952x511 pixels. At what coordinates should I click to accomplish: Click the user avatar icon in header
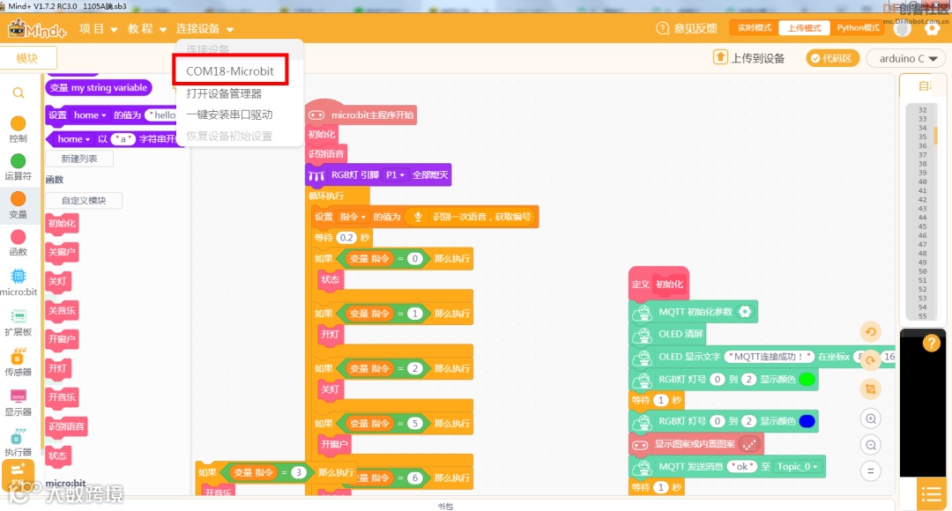[x=903, y=28]
